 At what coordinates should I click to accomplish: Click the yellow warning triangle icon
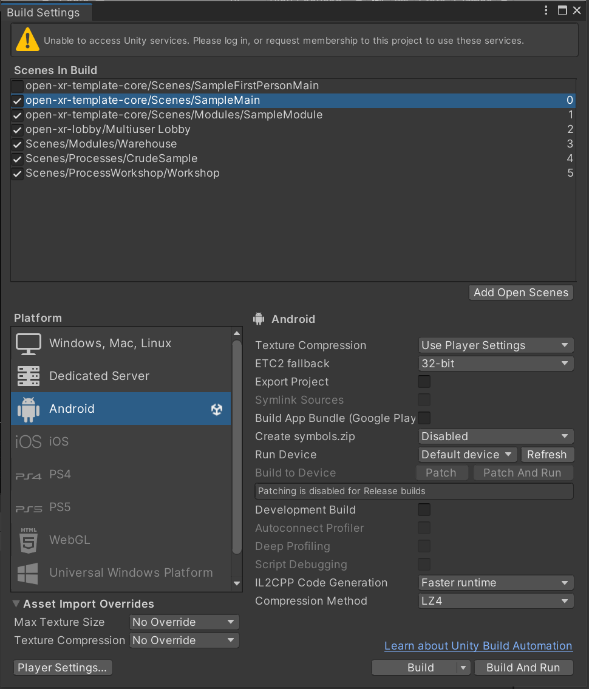point(28,39)
